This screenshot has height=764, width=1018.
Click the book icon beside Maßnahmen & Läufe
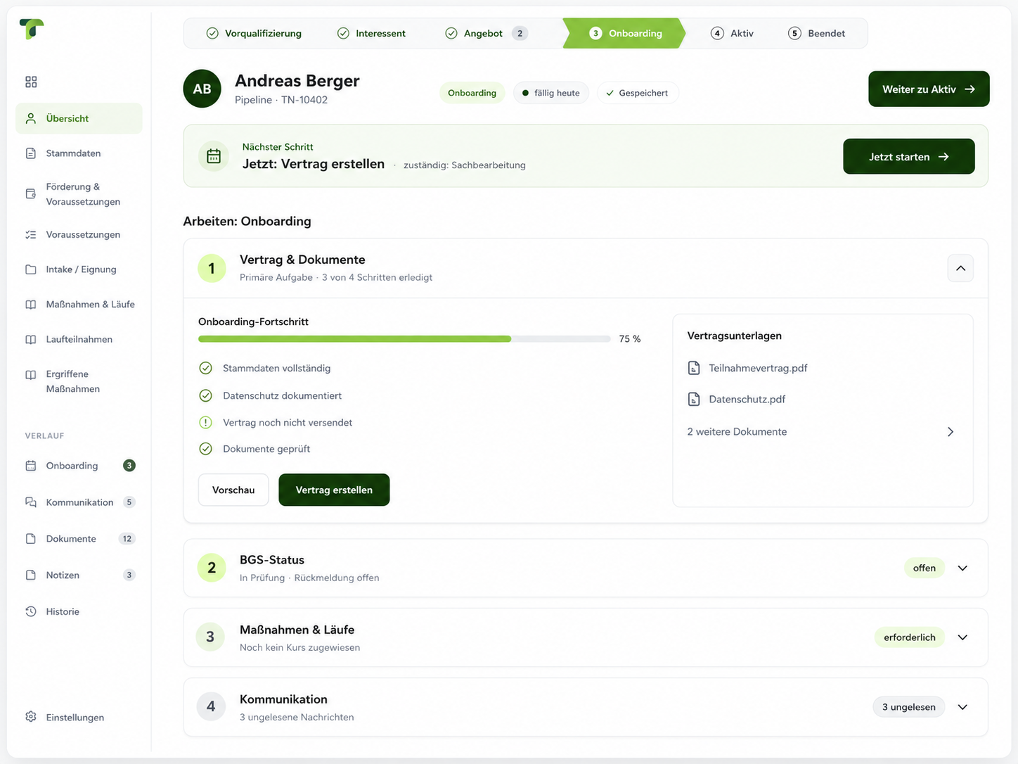[x=31, y=305]
